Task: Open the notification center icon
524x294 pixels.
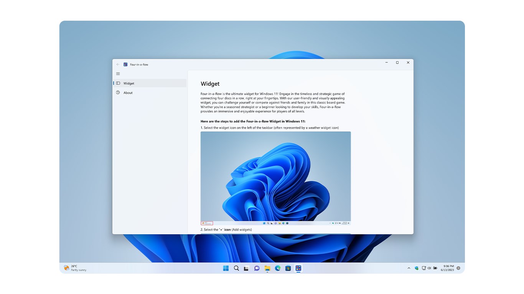Action: (458, 268)
